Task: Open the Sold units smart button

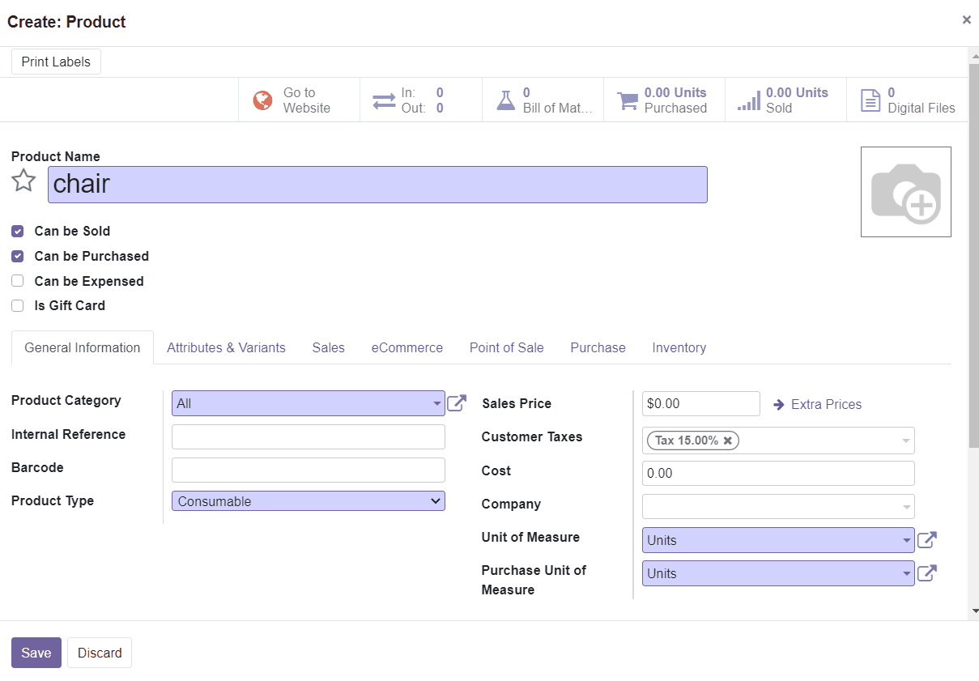Action: (x=785, y=100)
